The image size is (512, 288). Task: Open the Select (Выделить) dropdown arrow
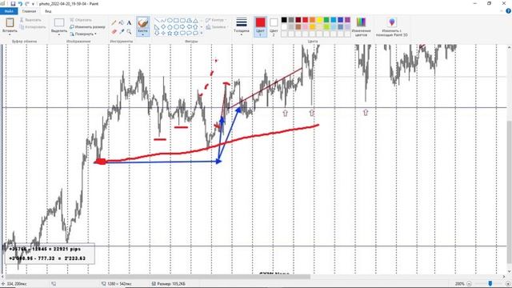[59, 34]
